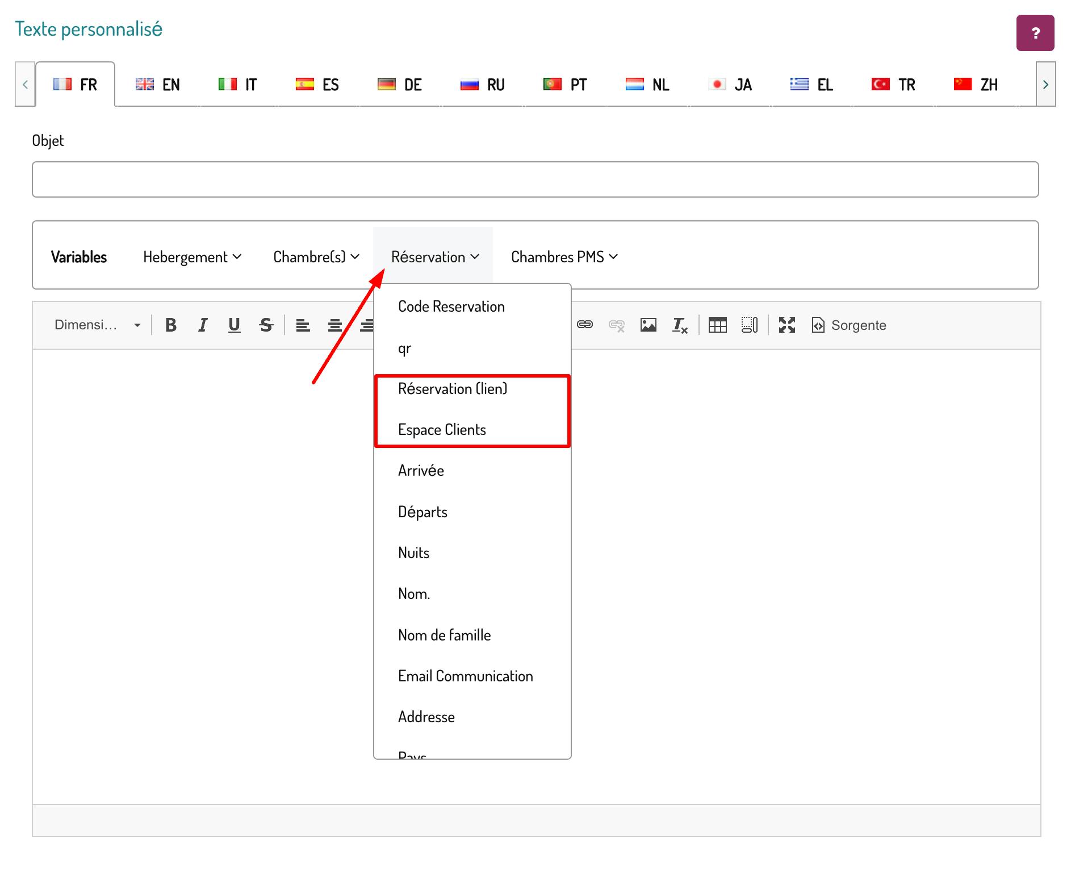Remove formatting with the Tx icon
1071x896 pixels.
click(x=680, y=325)
